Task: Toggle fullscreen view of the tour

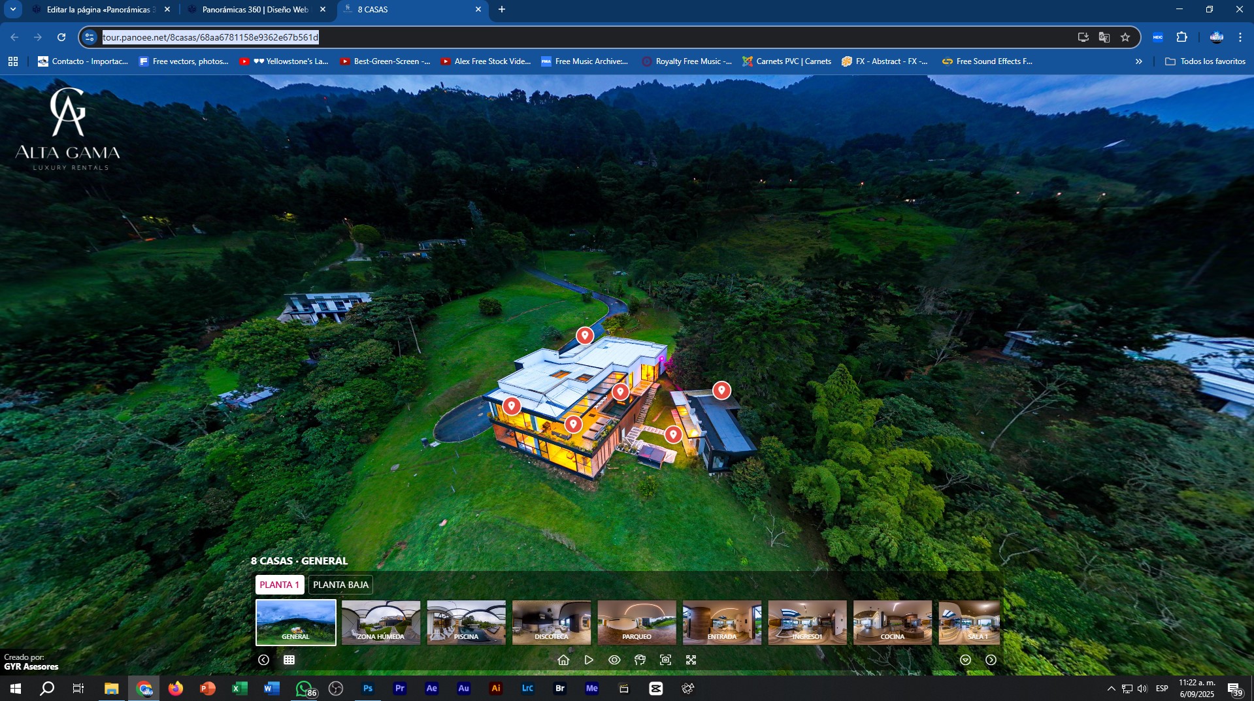Action: (x=691, y=660)
